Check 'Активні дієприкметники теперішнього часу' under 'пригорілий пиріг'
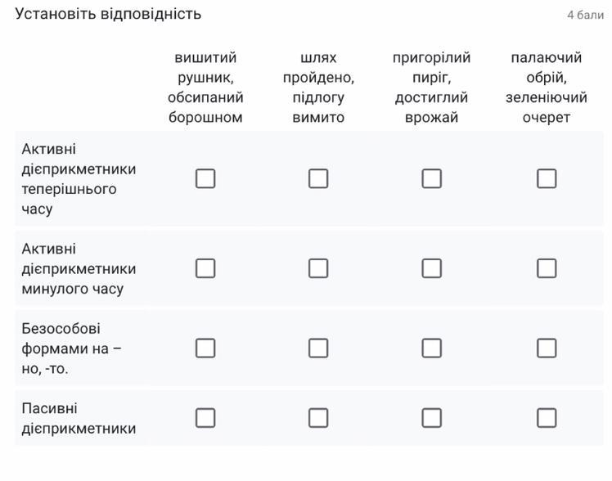 pyautogui.click(x=432, y=178)
